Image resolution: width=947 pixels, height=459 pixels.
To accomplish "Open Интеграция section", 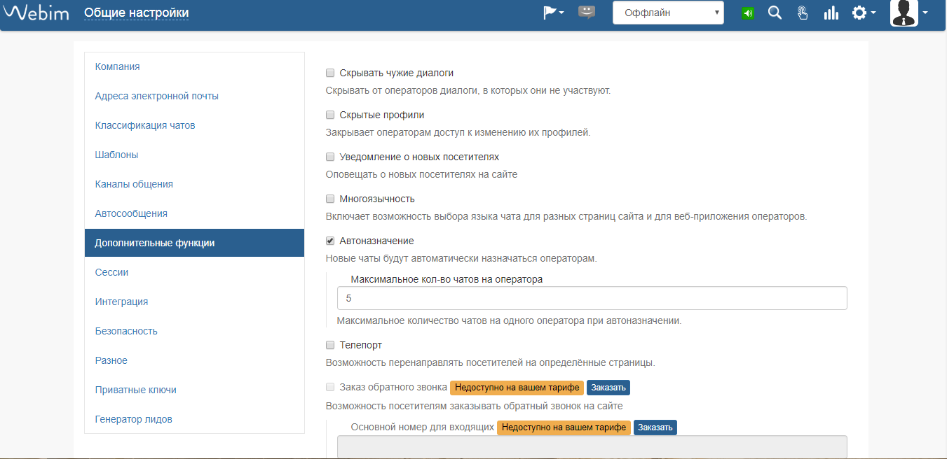I will point(195,302).
